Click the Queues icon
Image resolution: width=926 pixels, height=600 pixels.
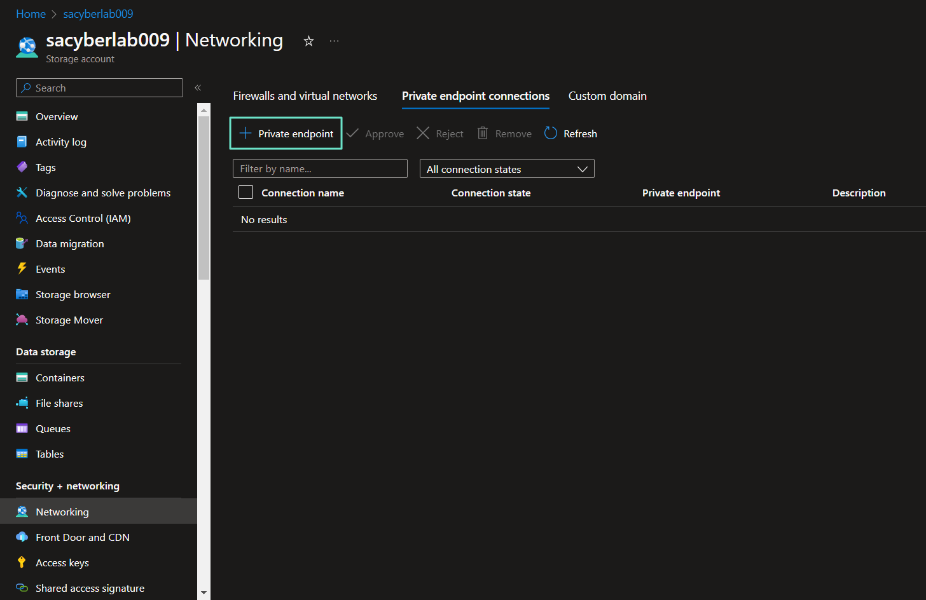click(x=22, y=428)
